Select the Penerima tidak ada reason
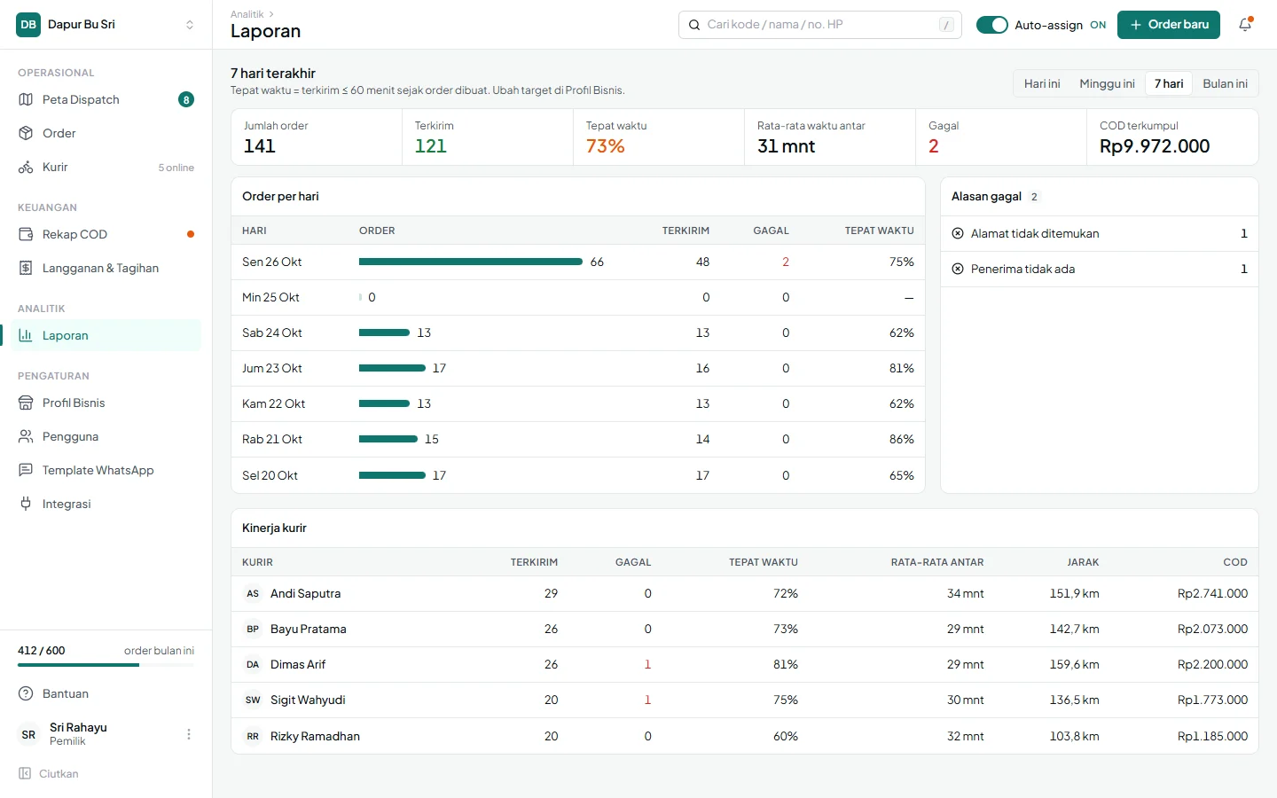 [x=1100, y=269]
